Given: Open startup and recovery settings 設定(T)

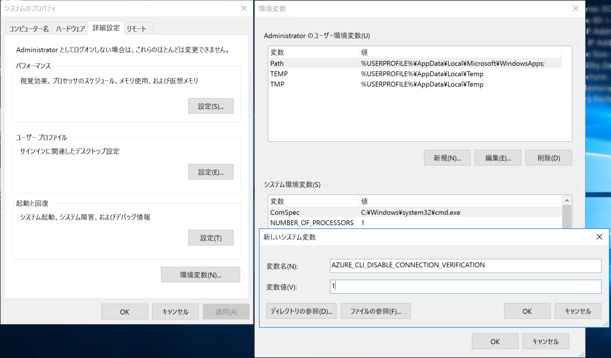Looking at the screenshot, I should click(210, 237).
